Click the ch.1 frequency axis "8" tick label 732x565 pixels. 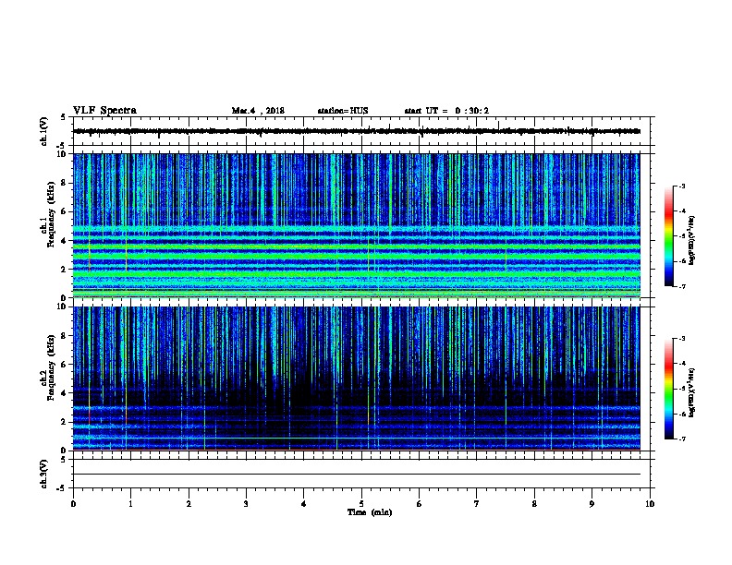click(x=65, y=183)
